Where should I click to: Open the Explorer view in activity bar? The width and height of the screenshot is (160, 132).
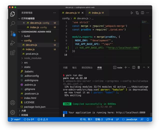point(12,14)
